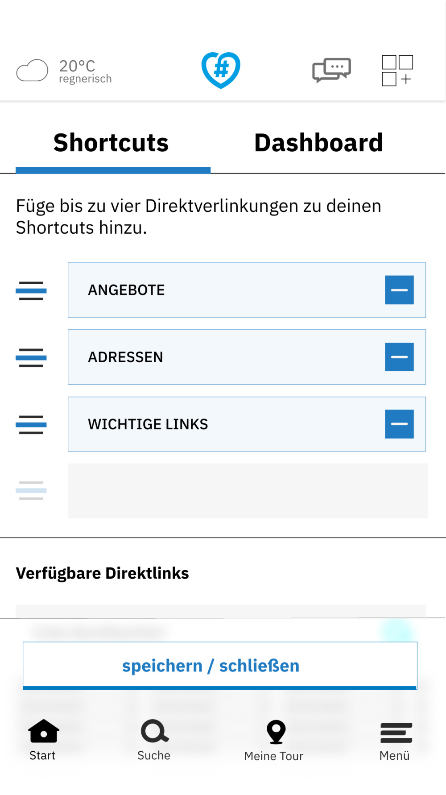Tap the empty fourth shortcut slot

coord(248,491)
